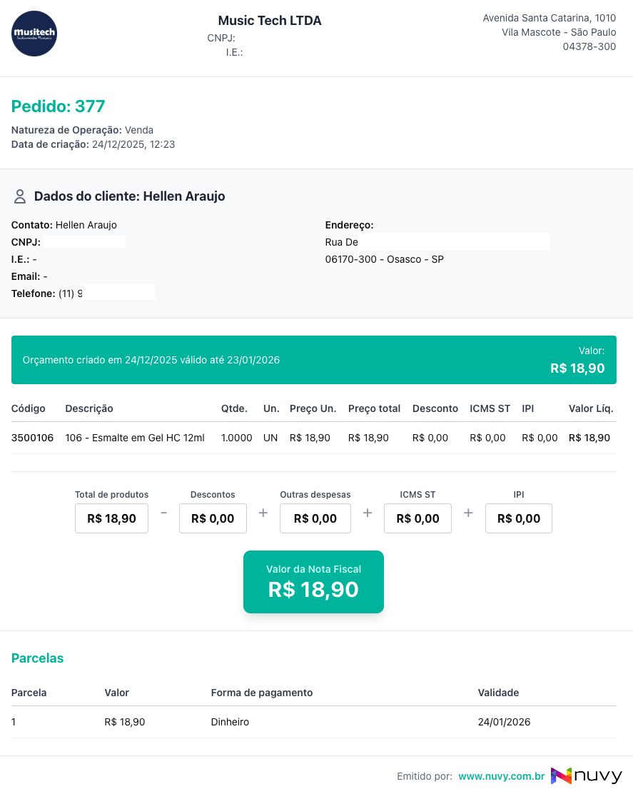Viewport: 633px width, 794px height.
Task: Select the IPI total value box
Action: coord(519,518)
